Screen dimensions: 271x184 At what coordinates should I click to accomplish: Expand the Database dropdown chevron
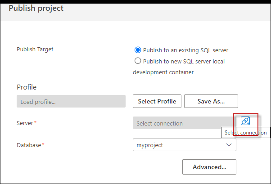pyautogui.click(x=229, y=145)
